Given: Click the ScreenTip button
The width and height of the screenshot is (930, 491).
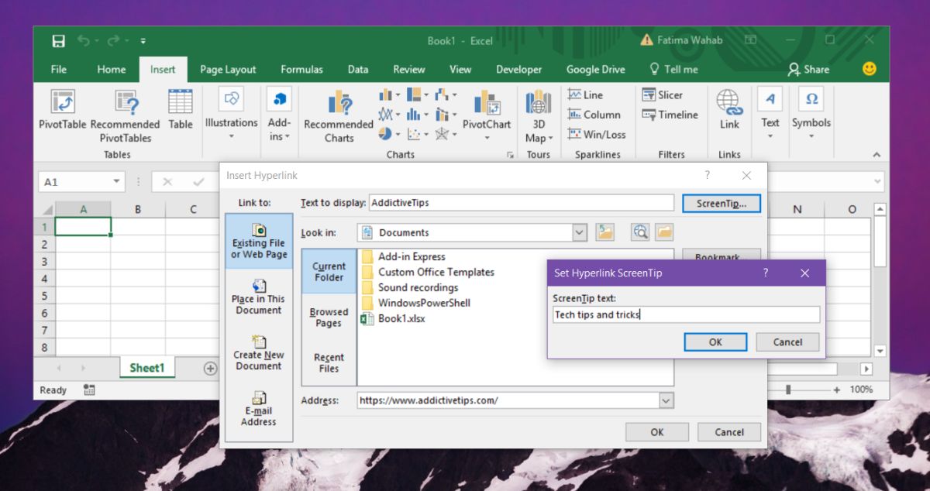Looking at the screenshot, I should (x=722, y=204).
